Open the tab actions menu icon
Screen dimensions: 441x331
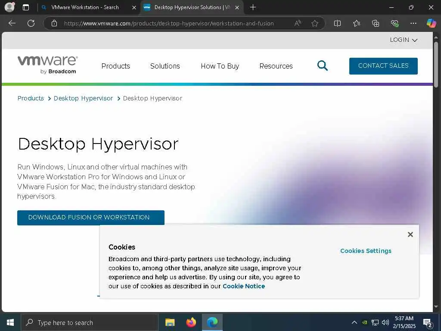[26, 8]
